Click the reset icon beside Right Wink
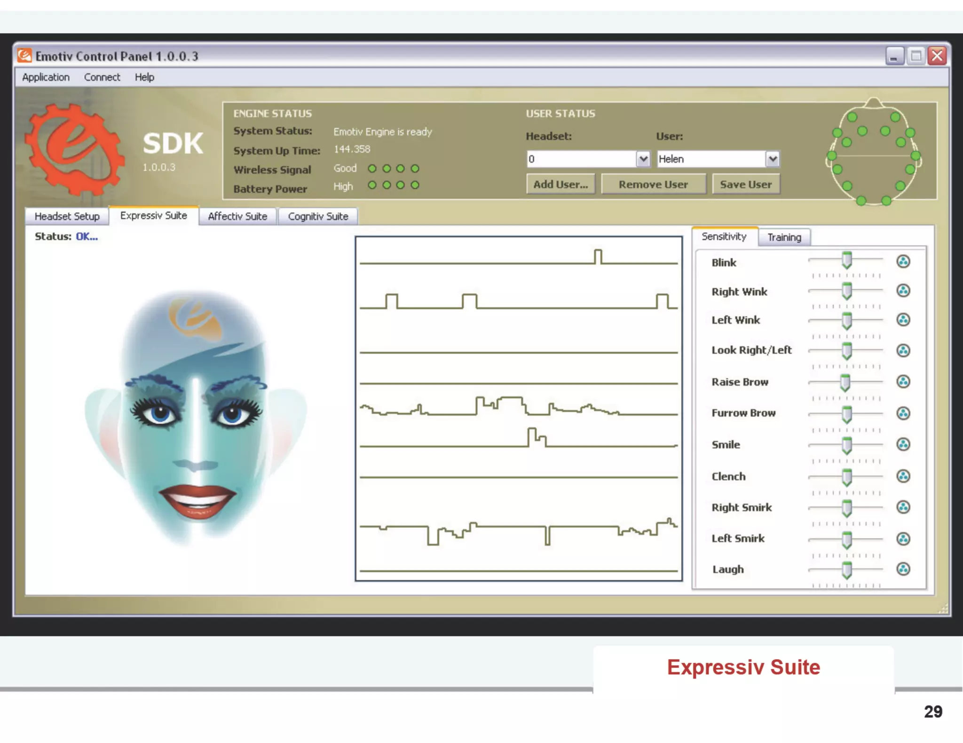This screenshot has width=963, height=743. [x=903, y=291]
